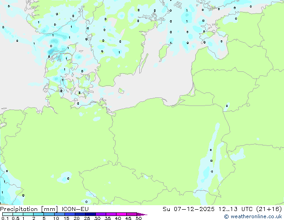The image size is (284, 220).
Task: Click the 10–15 mm legend swatch
Action: (x=59, y=214)
